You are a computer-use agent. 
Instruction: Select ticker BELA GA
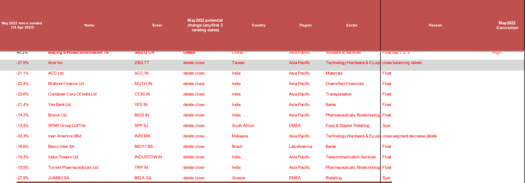click(x=142, y=178)
